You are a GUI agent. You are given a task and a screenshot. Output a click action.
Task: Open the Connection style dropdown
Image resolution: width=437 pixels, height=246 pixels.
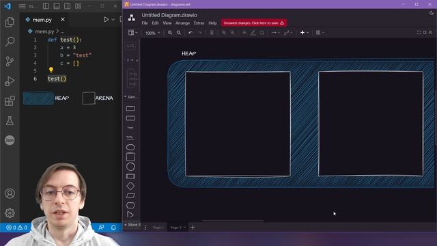click(x=276, y=33)
